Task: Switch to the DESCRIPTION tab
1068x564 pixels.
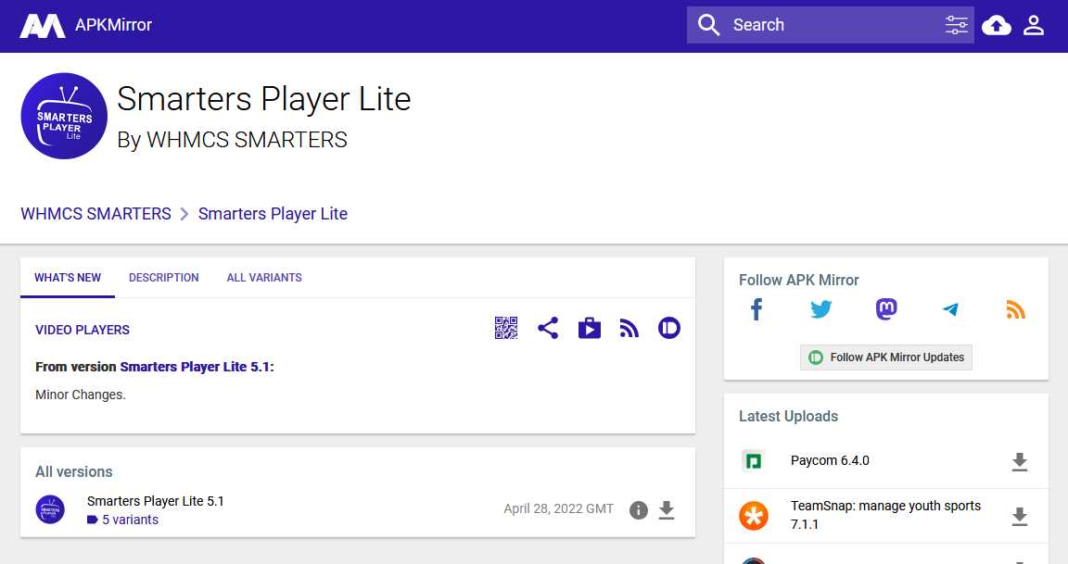Action: (163, 278)
